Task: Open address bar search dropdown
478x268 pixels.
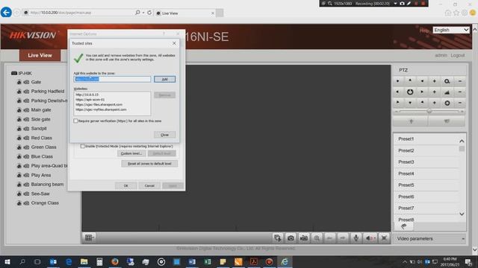Action: pos(143,13)
